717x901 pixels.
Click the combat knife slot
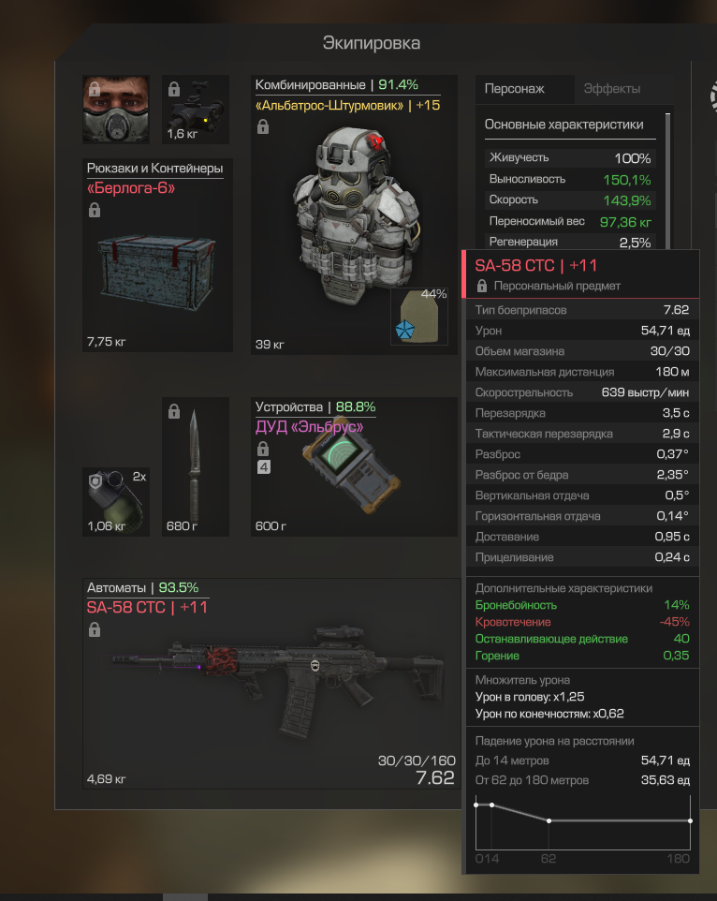pyautogui.click(x=196, y=466)
